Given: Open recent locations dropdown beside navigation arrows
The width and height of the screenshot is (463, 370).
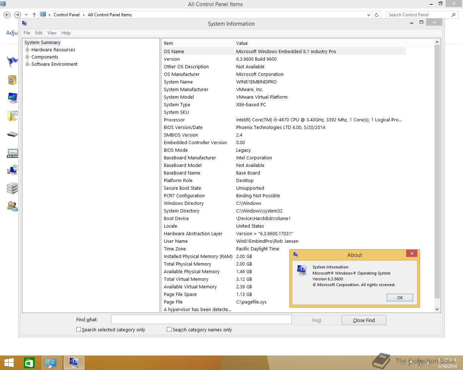Looking at the screenshot, I should click(x=26, y=15).
